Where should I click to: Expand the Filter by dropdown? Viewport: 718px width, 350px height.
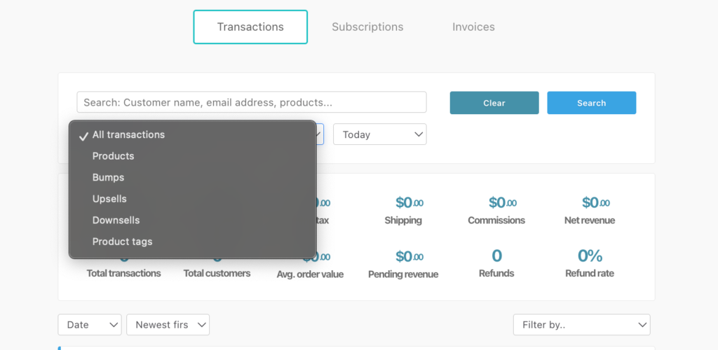581,325
